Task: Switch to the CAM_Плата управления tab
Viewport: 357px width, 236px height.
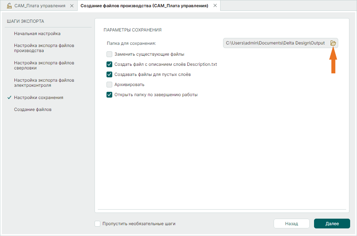Action: [x=40, y=6]
